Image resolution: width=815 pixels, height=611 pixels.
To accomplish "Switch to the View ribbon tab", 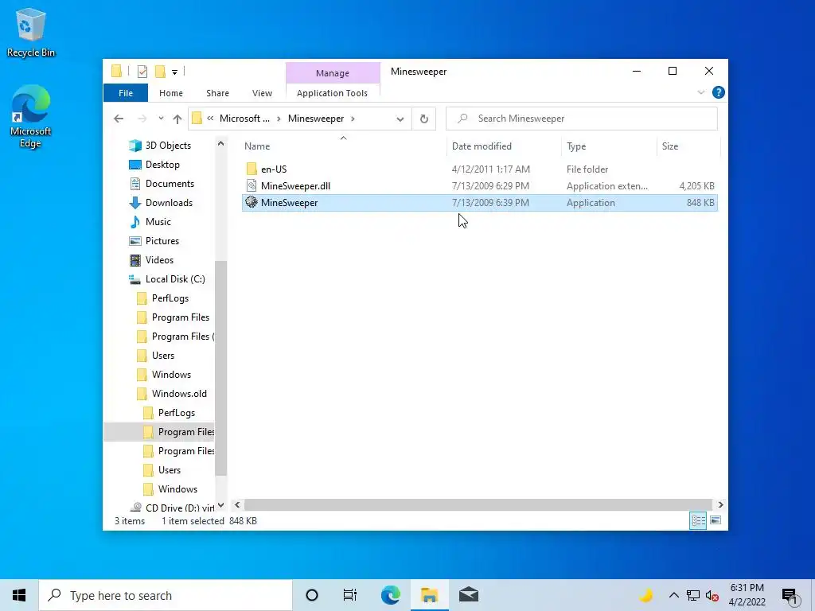I will pos(262,93).
